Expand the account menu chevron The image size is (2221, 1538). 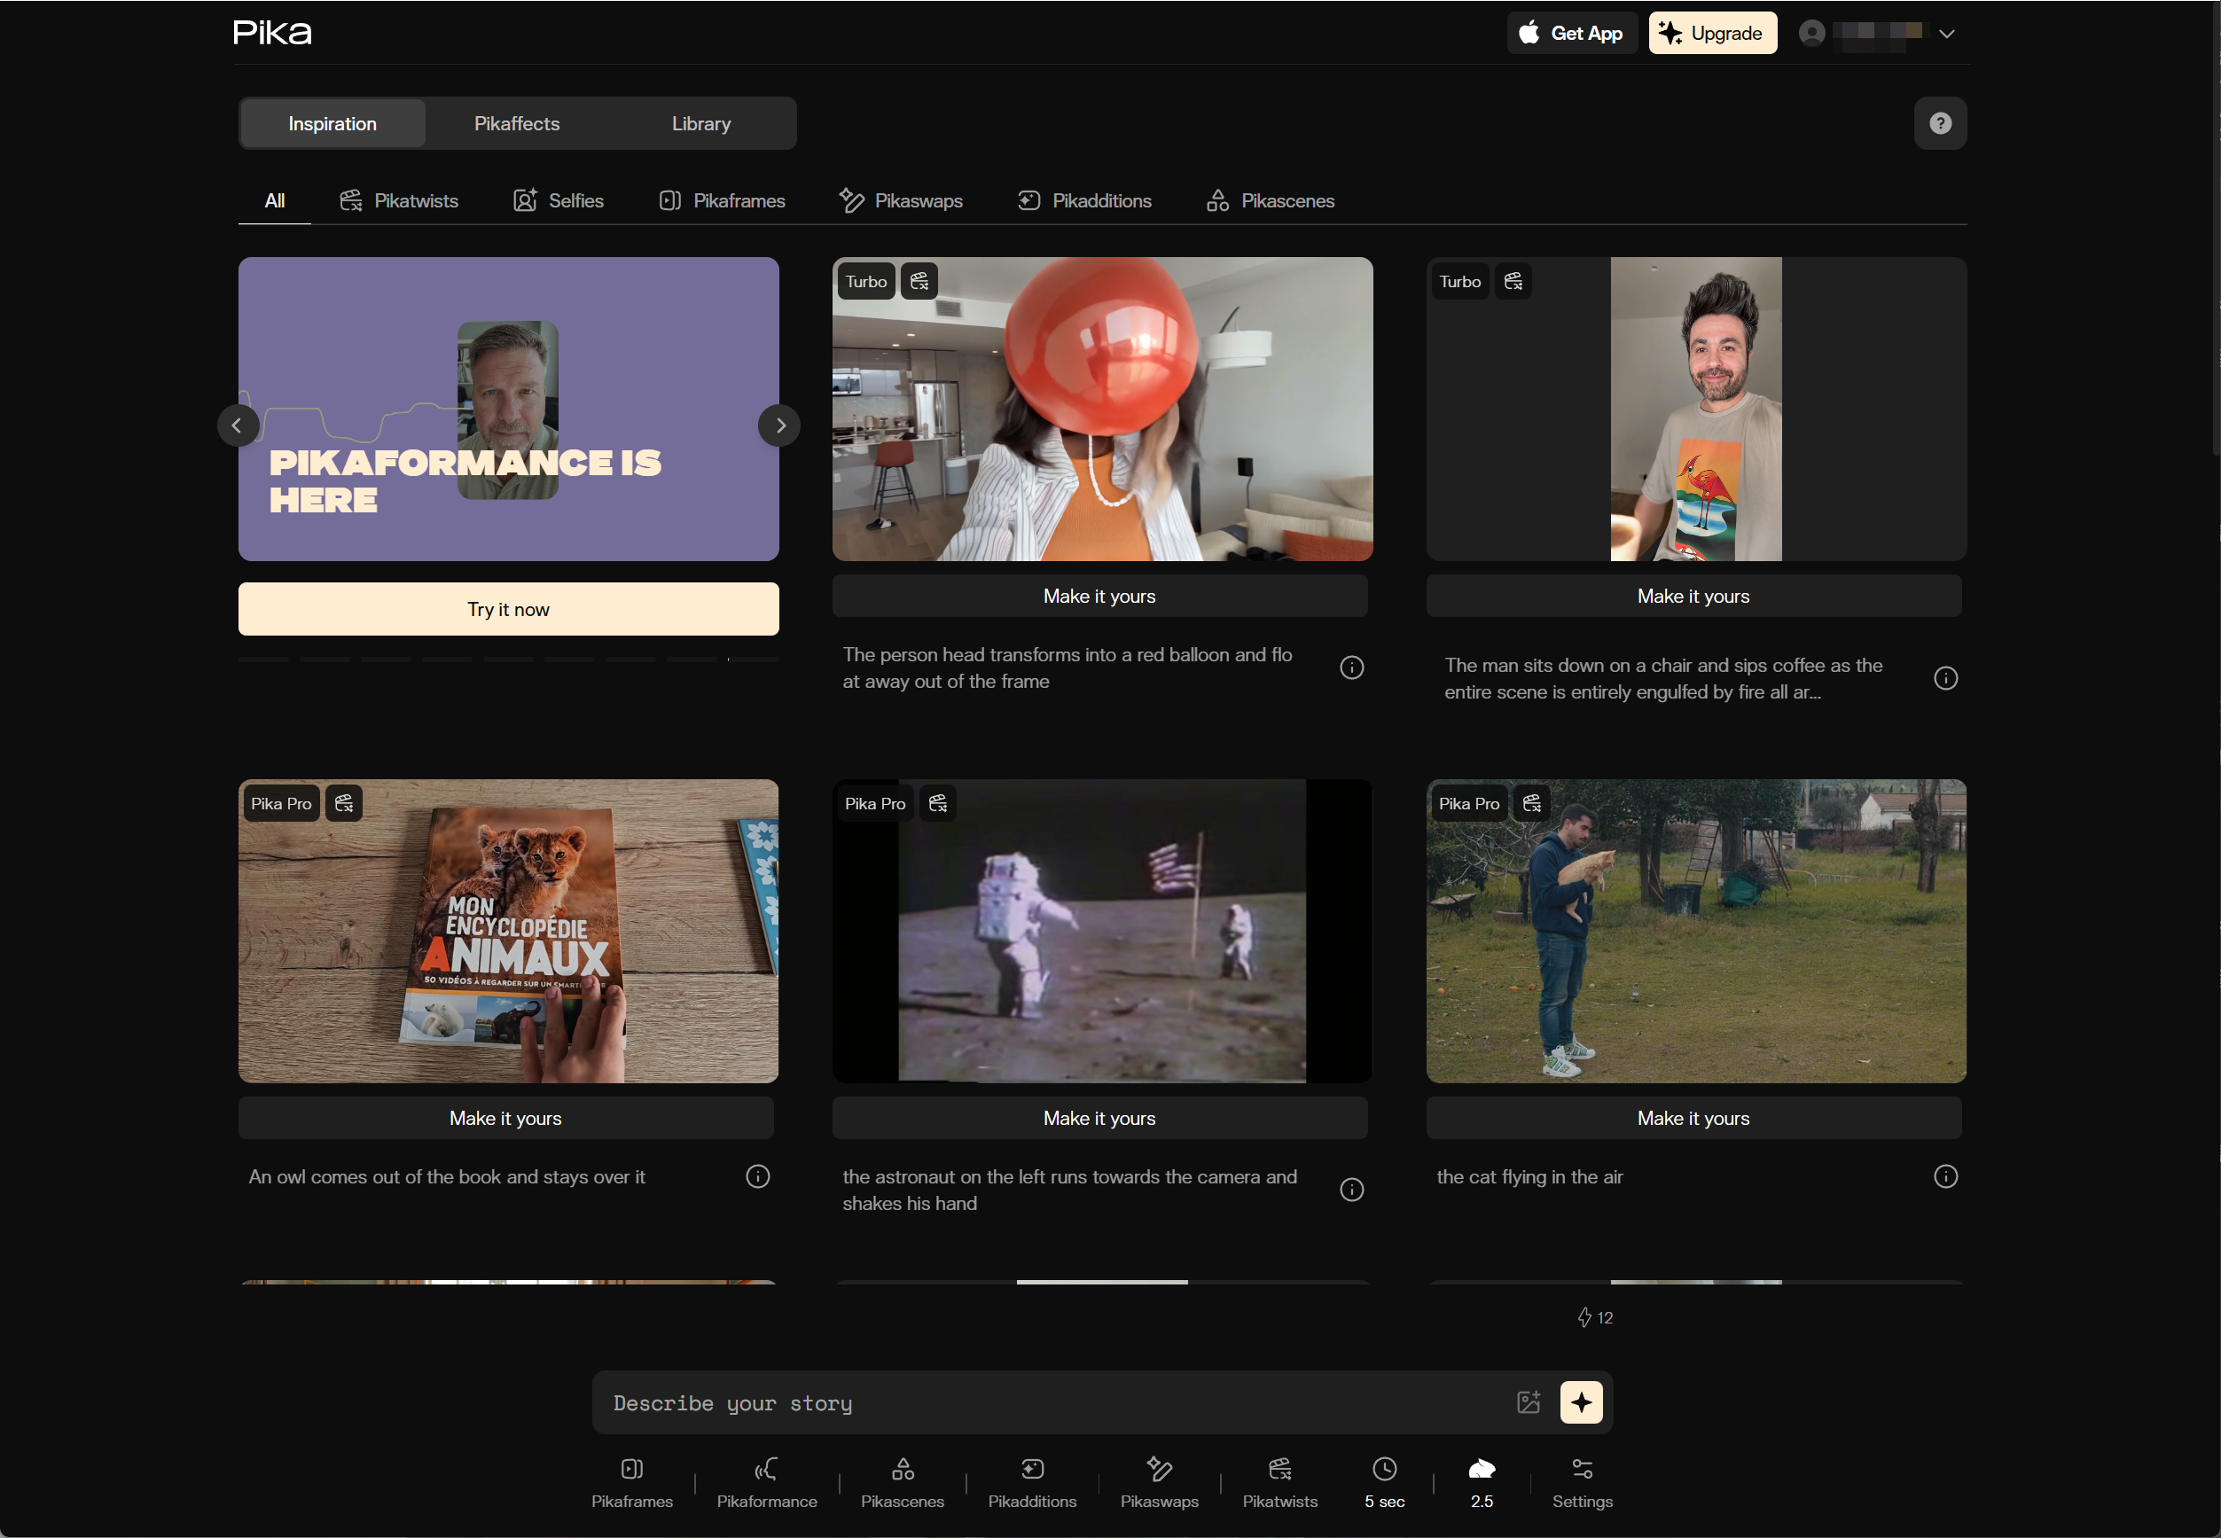pyautogui.click(x=1946, y=34)
